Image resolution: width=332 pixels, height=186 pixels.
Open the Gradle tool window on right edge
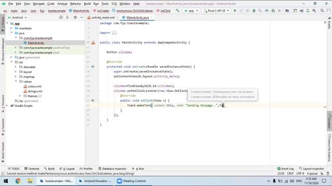329,23
